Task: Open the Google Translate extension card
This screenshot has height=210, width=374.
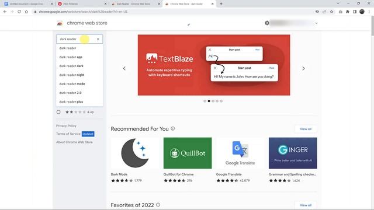Action: (240, 160)
